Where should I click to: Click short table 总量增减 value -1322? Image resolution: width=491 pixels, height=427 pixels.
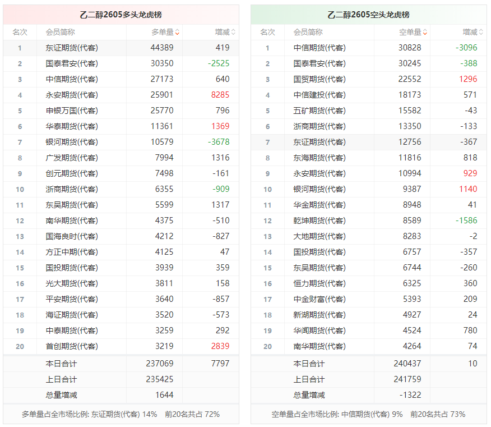(410, 394)
